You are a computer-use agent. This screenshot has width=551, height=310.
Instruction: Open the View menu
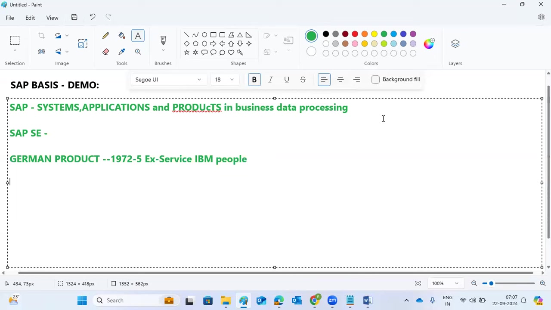click(x=52, y=18)
